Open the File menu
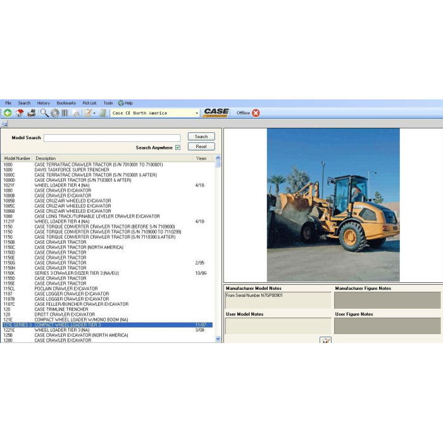The height and width of the screenshot is (443, 443). pos(8,103)
